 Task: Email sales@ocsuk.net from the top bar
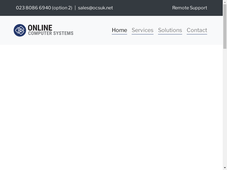pos(95,8)
